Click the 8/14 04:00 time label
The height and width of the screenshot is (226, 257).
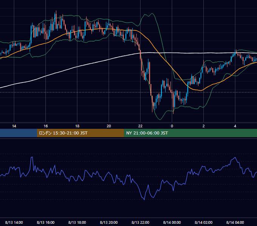click(235, 222)
